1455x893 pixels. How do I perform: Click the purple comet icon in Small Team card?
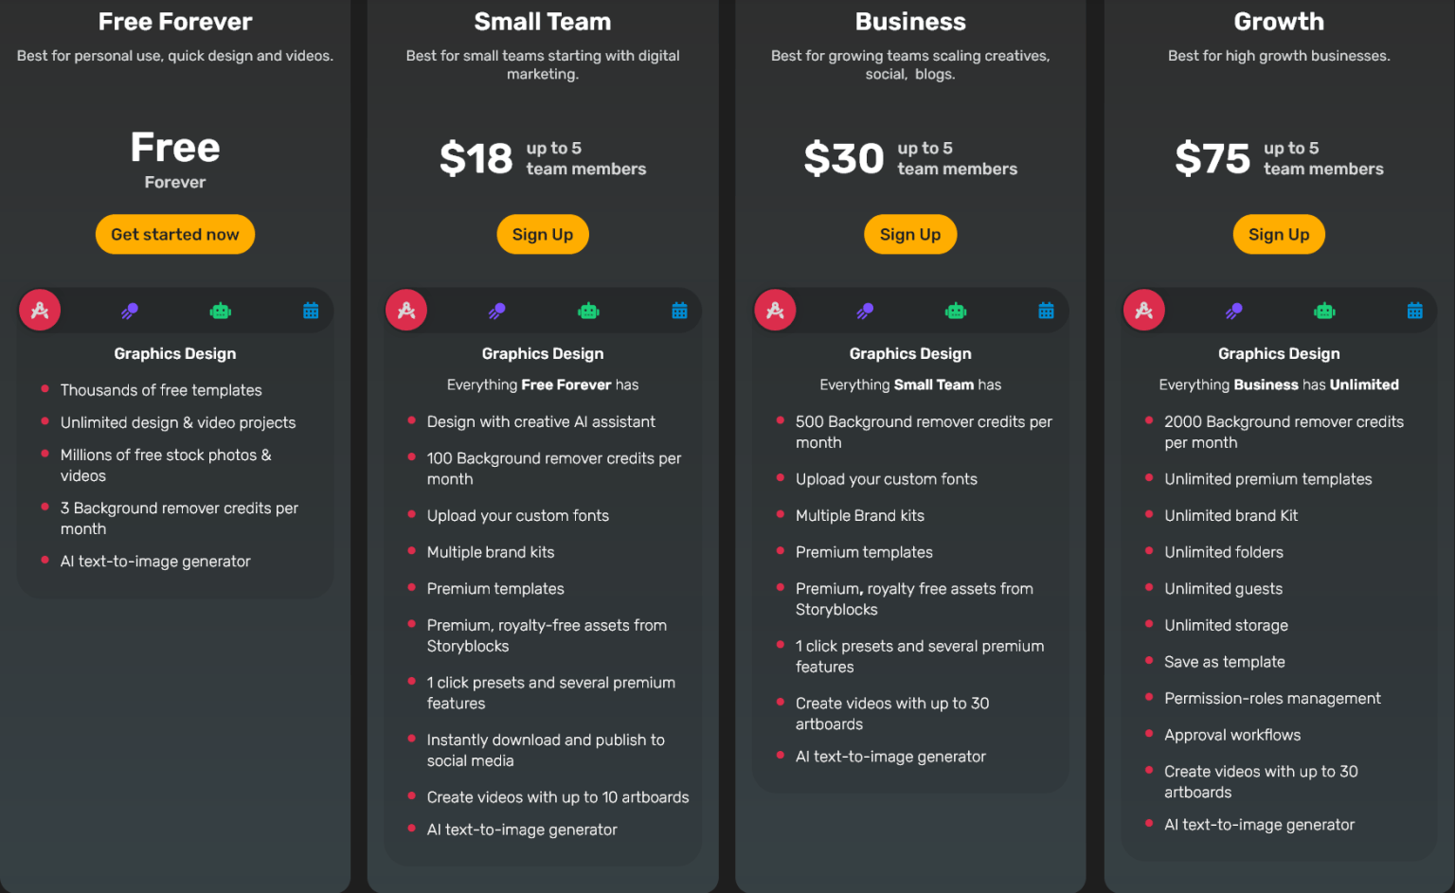click(496, 310)
